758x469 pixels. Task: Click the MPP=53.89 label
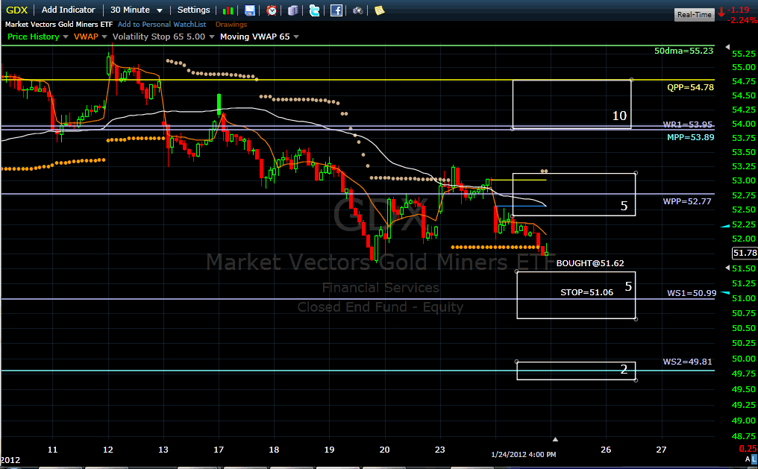[690, 137]
